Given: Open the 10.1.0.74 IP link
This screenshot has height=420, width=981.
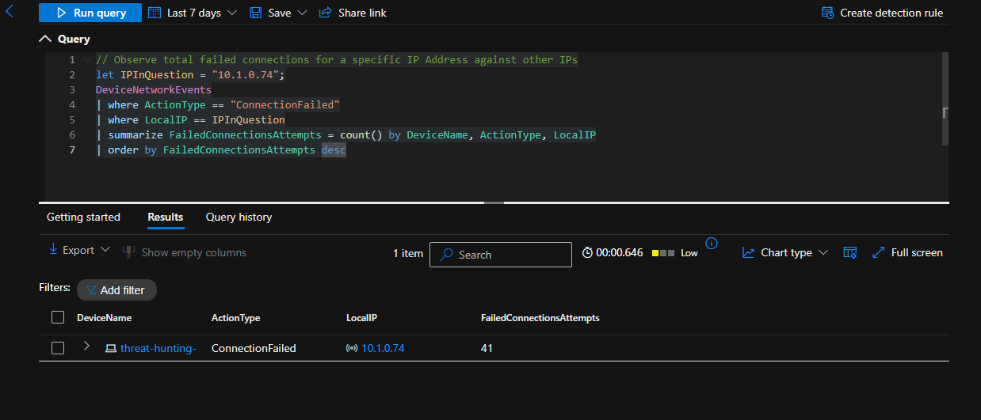Looking at the screenshot, I should pyautogui.click(x=383, y=348).
